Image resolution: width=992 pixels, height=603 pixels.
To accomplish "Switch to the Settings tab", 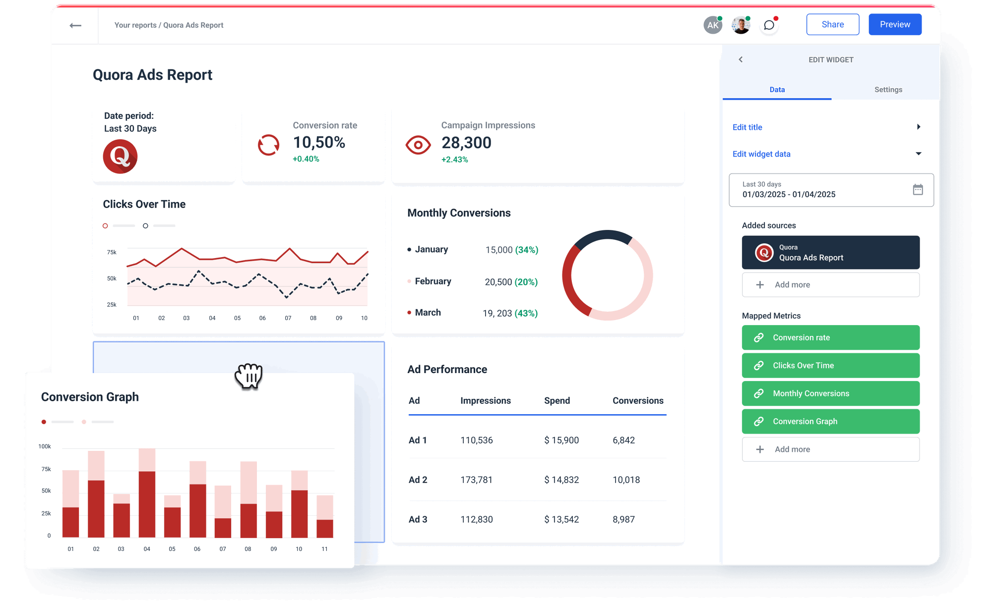I will pos(888,90).
